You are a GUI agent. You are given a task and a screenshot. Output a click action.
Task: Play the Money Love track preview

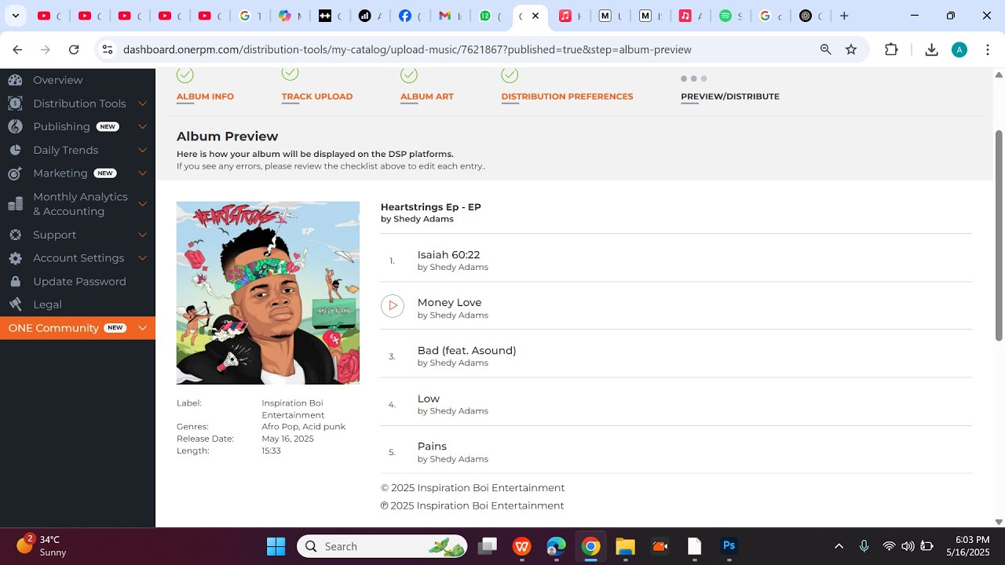click(393, 305)
